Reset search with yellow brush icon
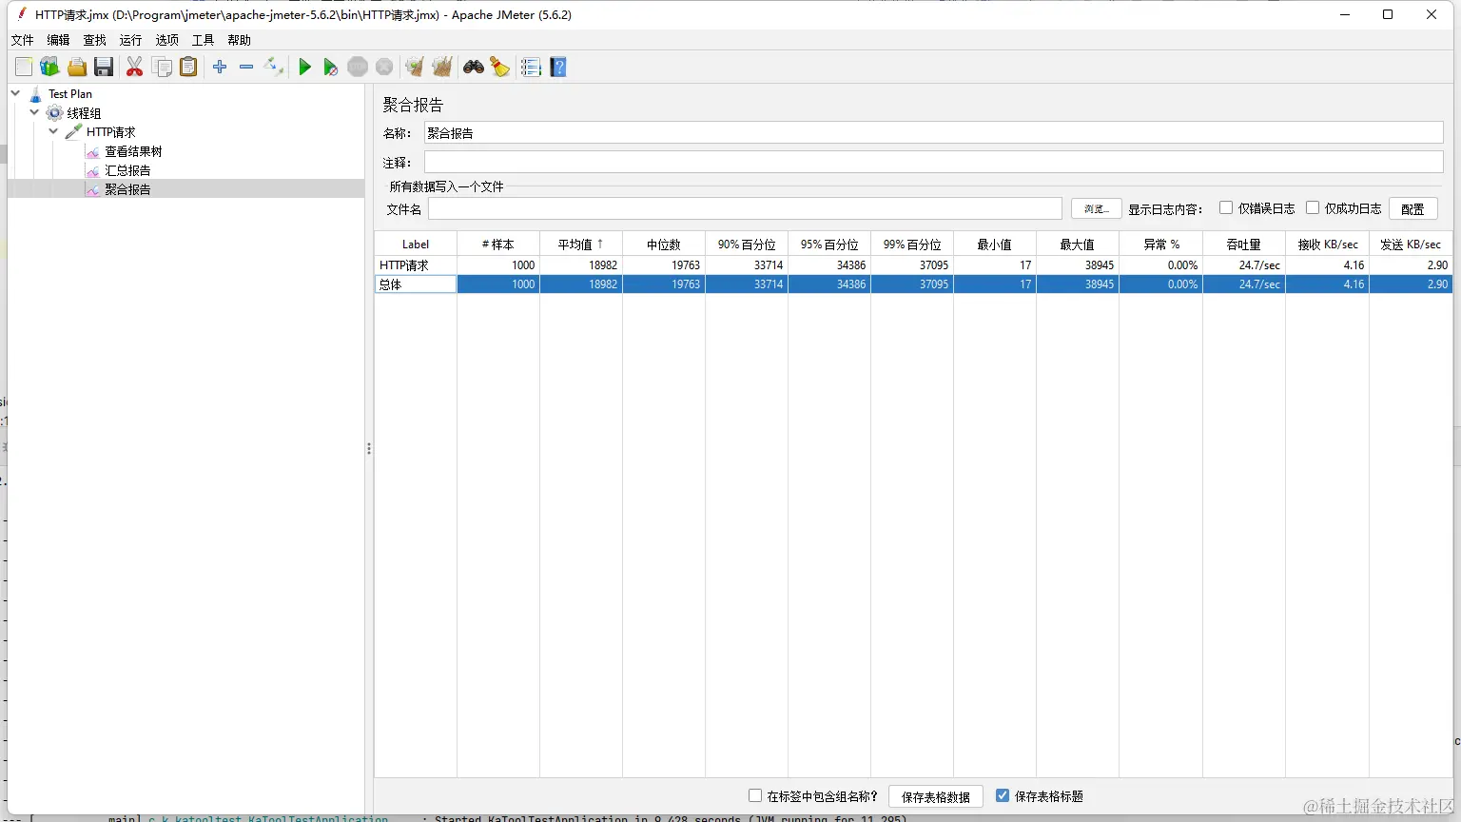The width and height of the screenshot is (1461, 822). click(x=500, y=67)
